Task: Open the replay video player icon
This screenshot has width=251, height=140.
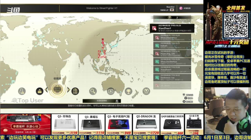Action: pos(111,91)
